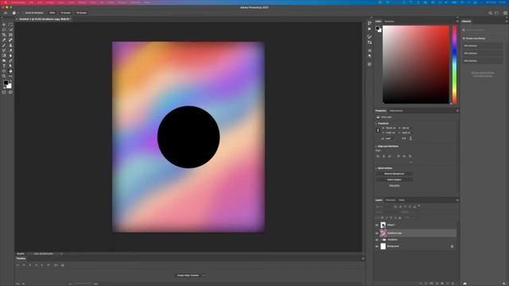The width and height of the screenshot is (509, 286).
Task: Select the Eraser tool
Action: click(10, 50)
